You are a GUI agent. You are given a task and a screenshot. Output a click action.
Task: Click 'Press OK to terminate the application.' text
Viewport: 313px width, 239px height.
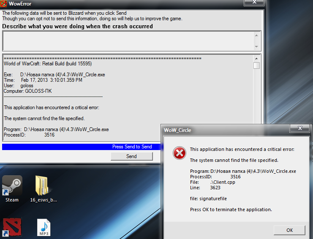[x=231, y=209]
